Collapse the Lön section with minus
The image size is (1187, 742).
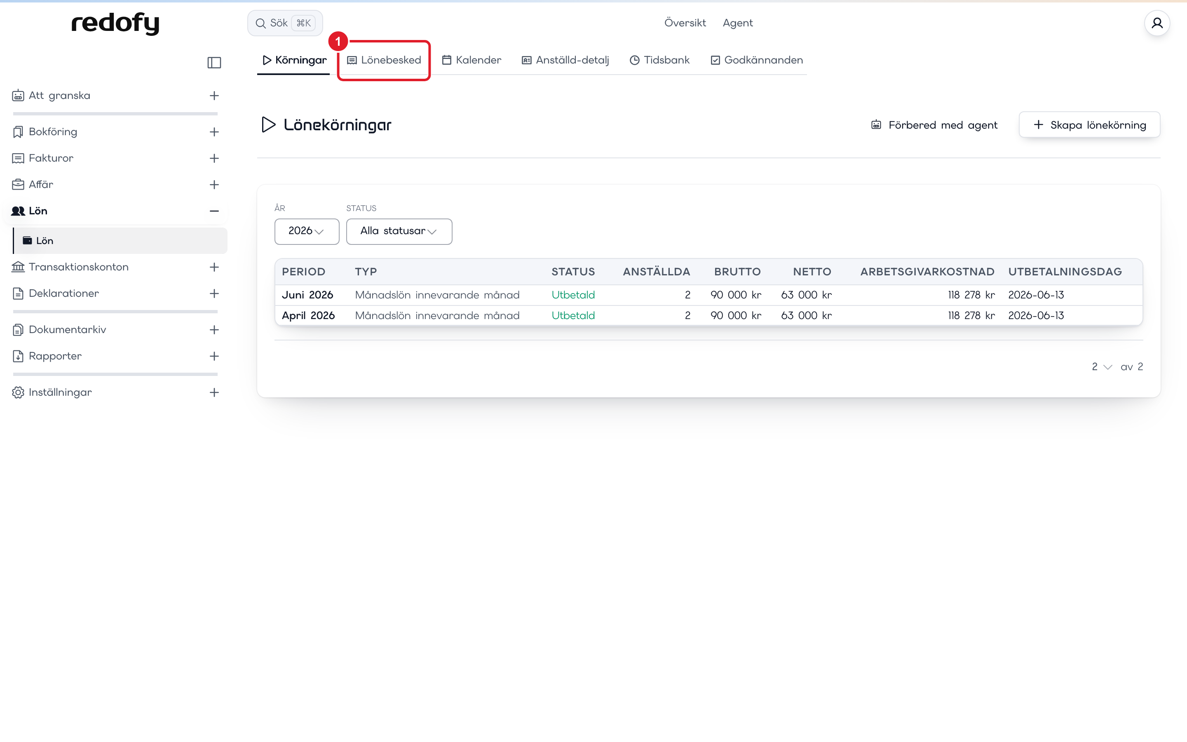[214, 211]
